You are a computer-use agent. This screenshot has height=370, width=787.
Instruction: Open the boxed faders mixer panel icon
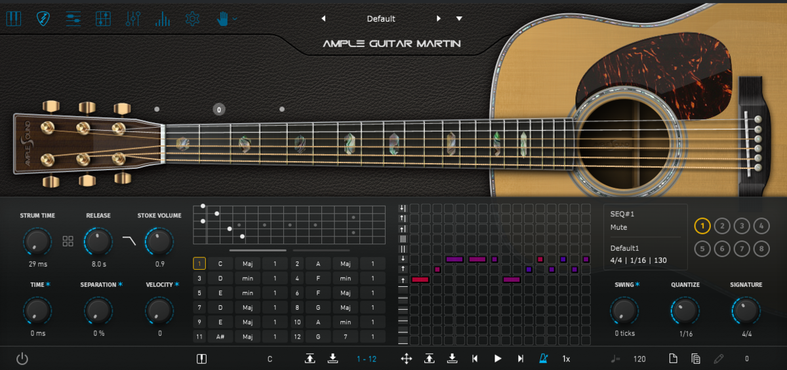coord(103,18)
